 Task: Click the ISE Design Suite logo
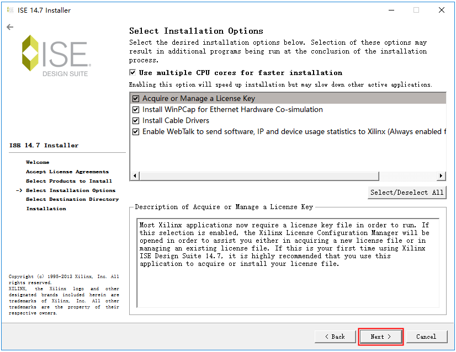(x=55, y=56)
